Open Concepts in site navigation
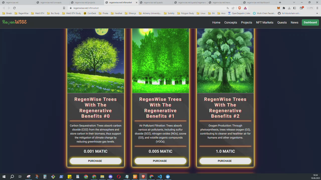321x180 pixels. (x=230, y=22)
